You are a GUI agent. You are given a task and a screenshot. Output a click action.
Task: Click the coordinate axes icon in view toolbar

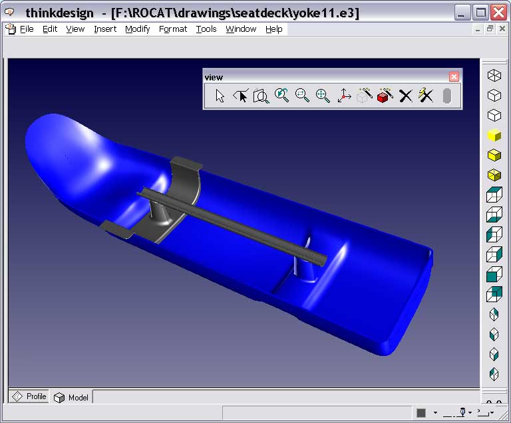[x=343, y=96]
